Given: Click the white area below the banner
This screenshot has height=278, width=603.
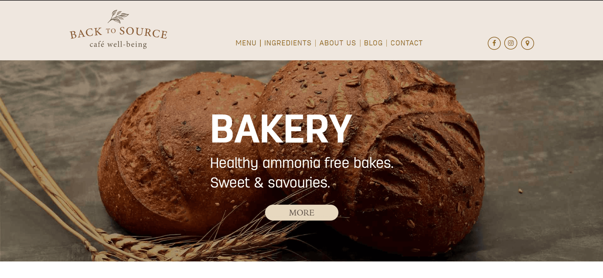Looking at the screenshot, I should click(x=302, y=270).
